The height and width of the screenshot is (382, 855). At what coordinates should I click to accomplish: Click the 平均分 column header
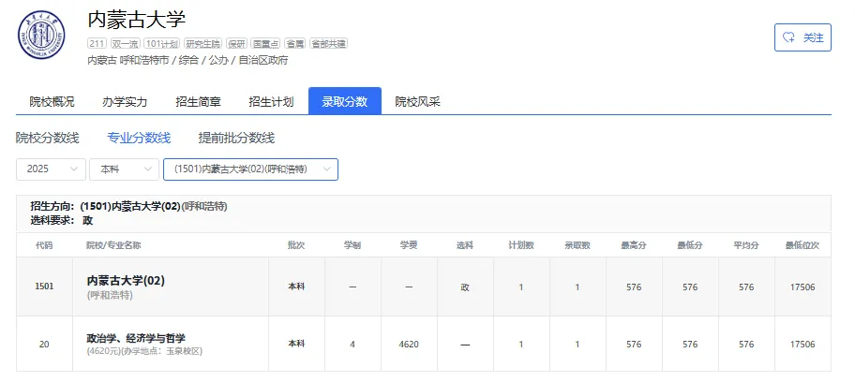(x=746, y=245)
